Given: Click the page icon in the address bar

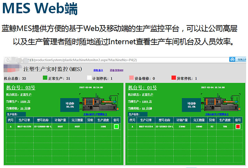Looking at the screenshot, I should click(8, 60).
